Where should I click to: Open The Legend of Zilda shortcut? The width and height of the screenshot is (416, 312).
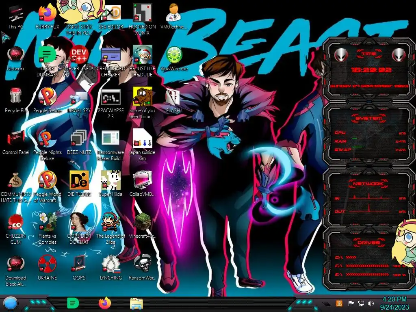[x=110, y=229]
